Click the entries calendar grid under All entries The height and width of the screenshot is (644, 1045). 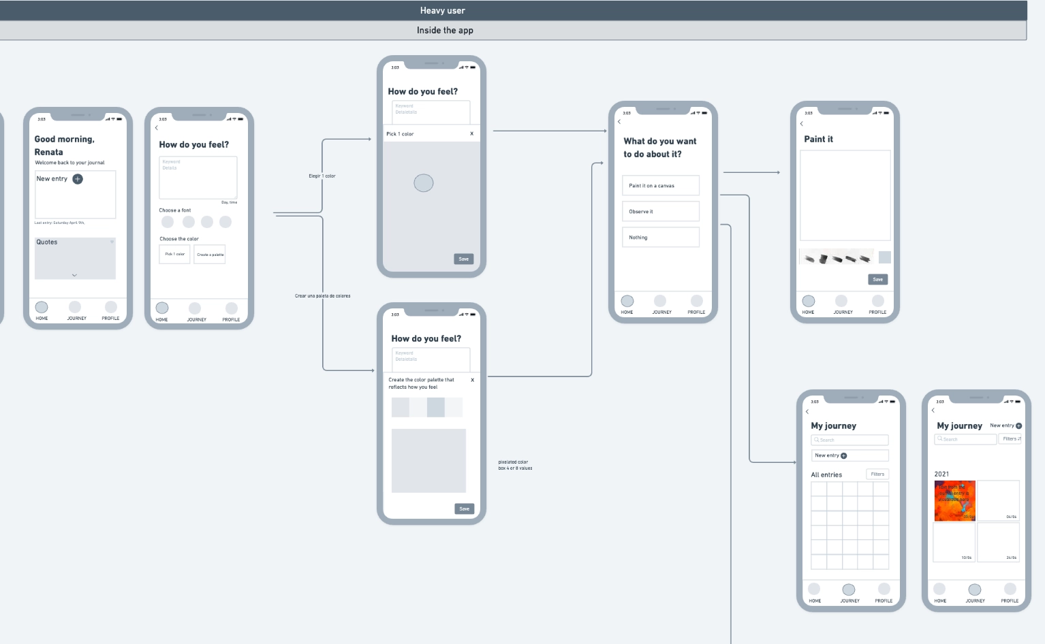point(850,526)
